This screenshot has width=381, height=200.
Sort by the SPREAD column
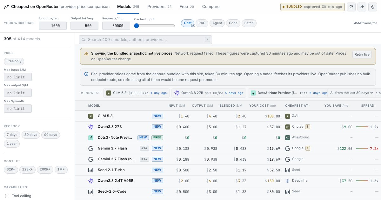(x=367, y=106)
